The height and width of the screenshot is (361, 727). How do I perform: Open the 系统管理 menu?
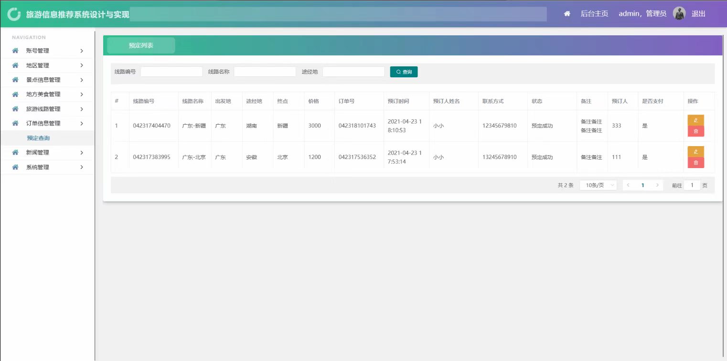tap(47, 167)
